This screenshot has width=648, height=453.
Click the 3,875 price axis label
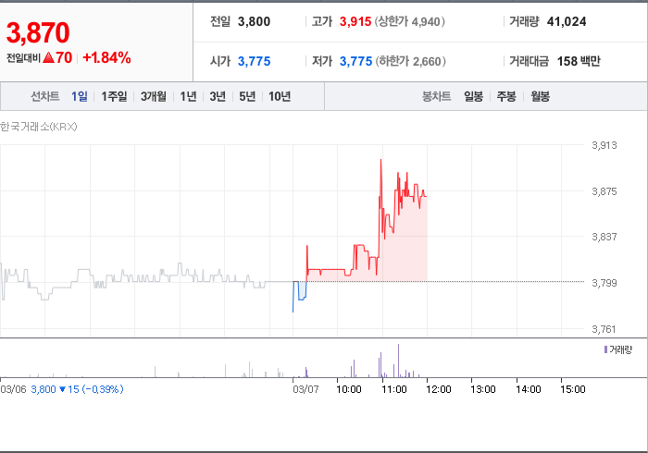[604, 191]
